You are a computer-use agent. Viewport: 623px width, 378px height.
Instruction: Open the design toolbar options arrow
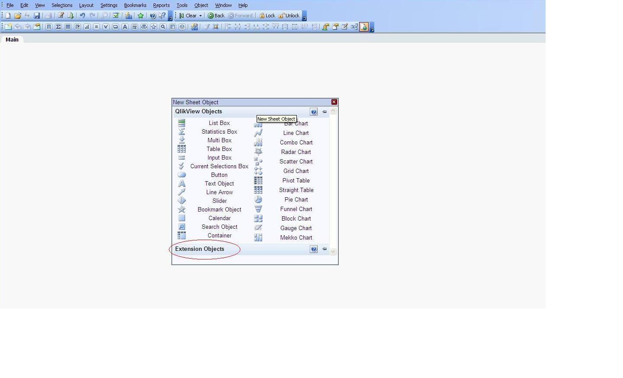coord(372,27)
